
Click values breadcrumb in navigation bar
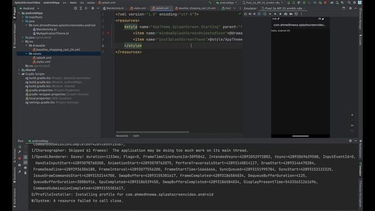91,2
